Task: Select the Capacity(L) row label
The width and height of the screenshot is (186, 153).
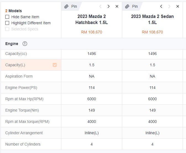Action: click(15, 65)
